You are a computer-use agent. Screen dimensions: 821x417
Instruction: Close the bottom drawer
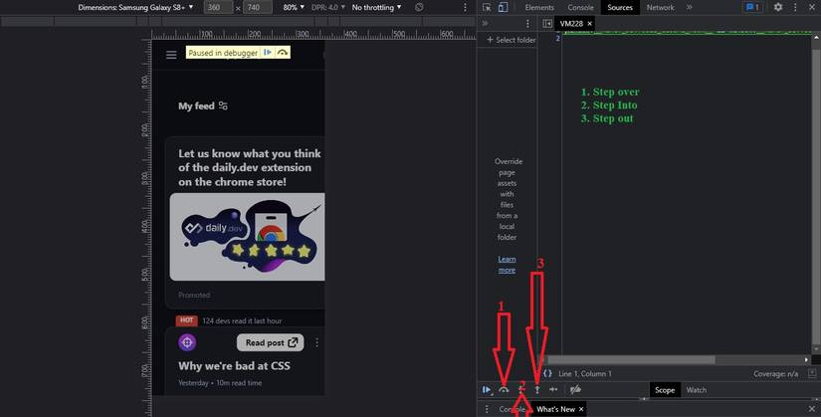(x=812, y=409)
